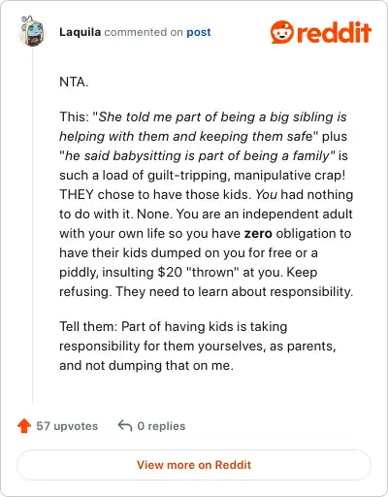The height and width of the screenshot is (497, 388).
Task: Open the "0 replies" label
Action: point(161,426)
